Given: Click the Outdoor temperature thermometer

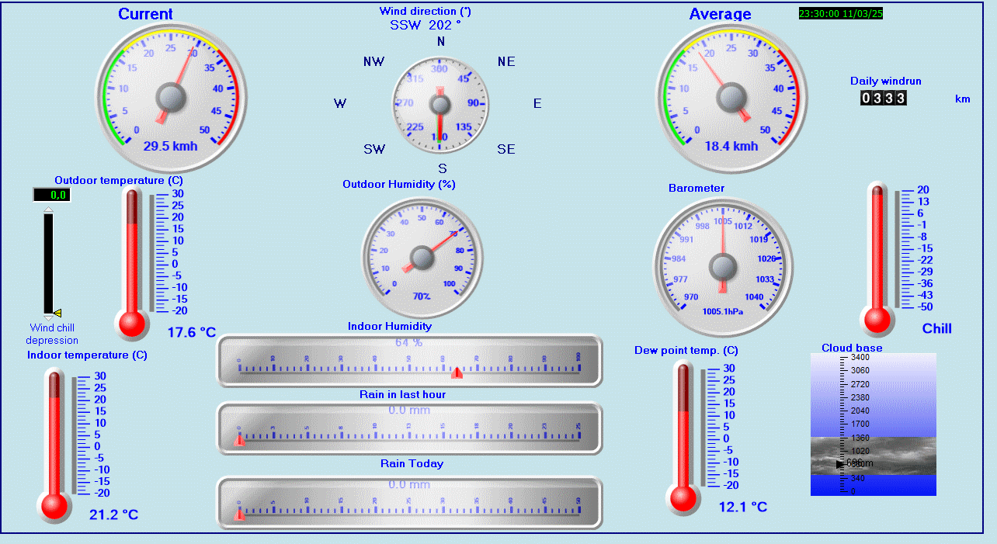Looking at the screenshot, I should point(131,264).
